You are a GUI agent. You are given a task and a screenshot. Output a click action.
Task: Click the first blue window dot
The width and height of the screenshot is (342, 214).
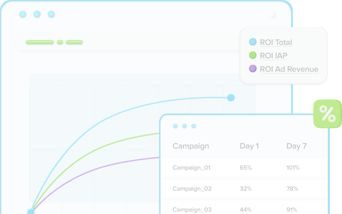click(23, 14)
